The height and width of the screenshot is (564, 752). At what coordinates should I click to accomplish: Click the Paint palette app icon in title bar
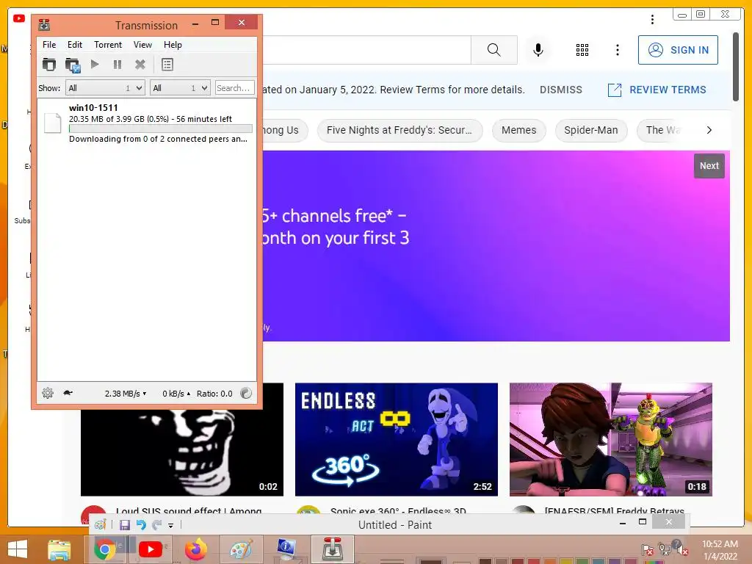100,524
